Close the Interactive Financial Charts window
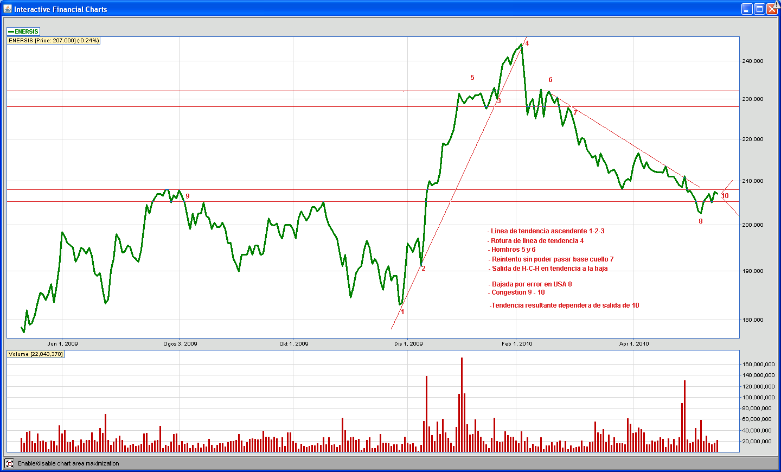This screenshot has width=781, height=472. point(772,9)
